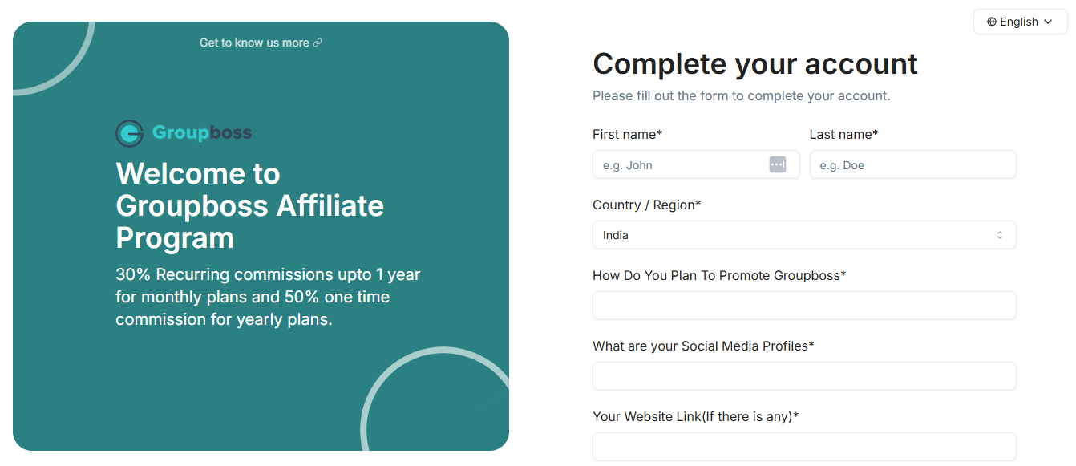Click the 'Country / Region*' label
1076x466 pixels.
click(646, 205)
